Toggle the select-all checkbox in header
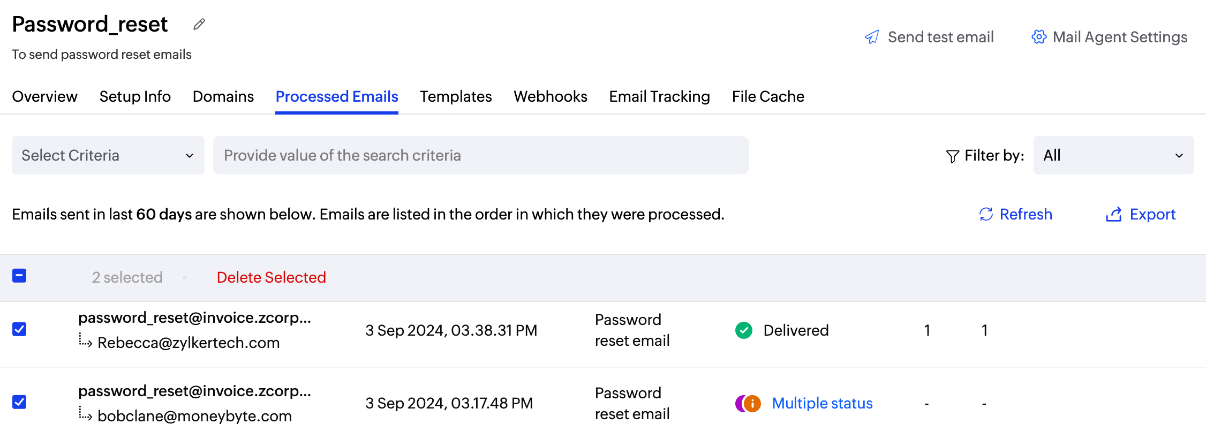1206x439 pixels. coord(19,276)
